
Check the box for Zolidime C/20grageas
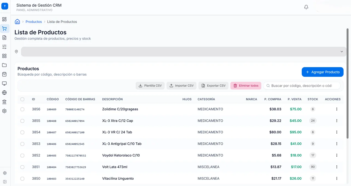click(x=22, y=109)
